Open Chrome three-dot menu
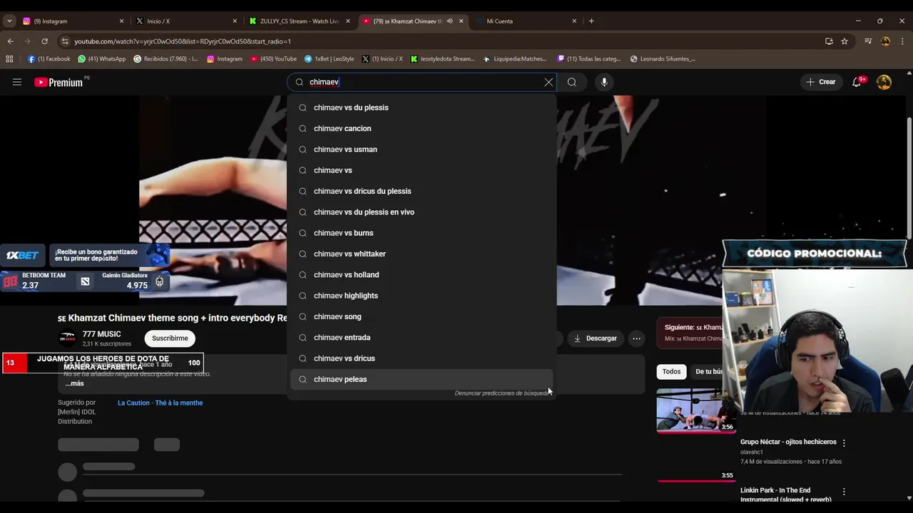 [x=902, y=41]
